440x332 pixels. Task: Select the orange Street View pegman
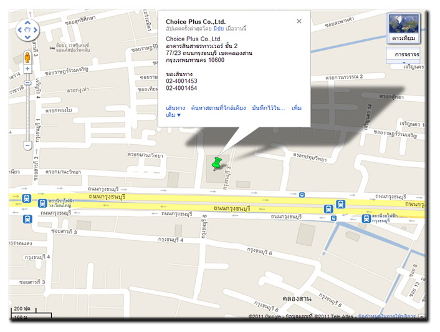[27, 57]
